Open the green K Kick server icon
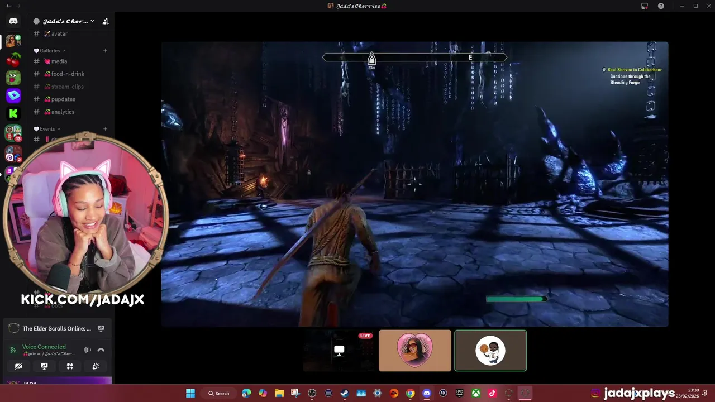Viewport: 715px width, 402px height. [x=13, y=114]
